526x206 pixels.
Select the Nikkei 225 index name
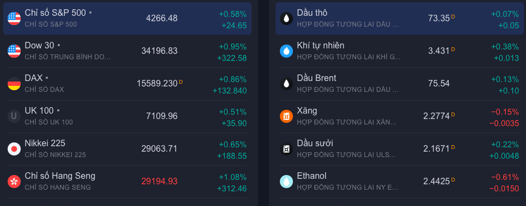click(45, 143)
